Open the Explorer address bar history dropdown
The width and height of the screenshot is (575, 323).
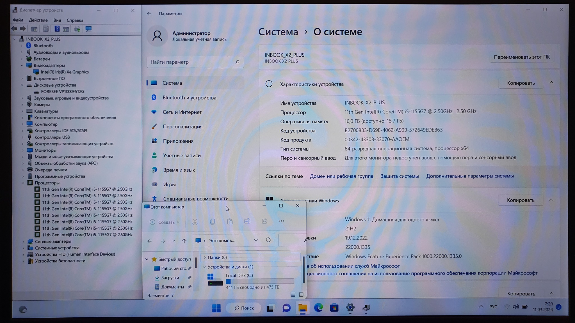pos(256,240)
